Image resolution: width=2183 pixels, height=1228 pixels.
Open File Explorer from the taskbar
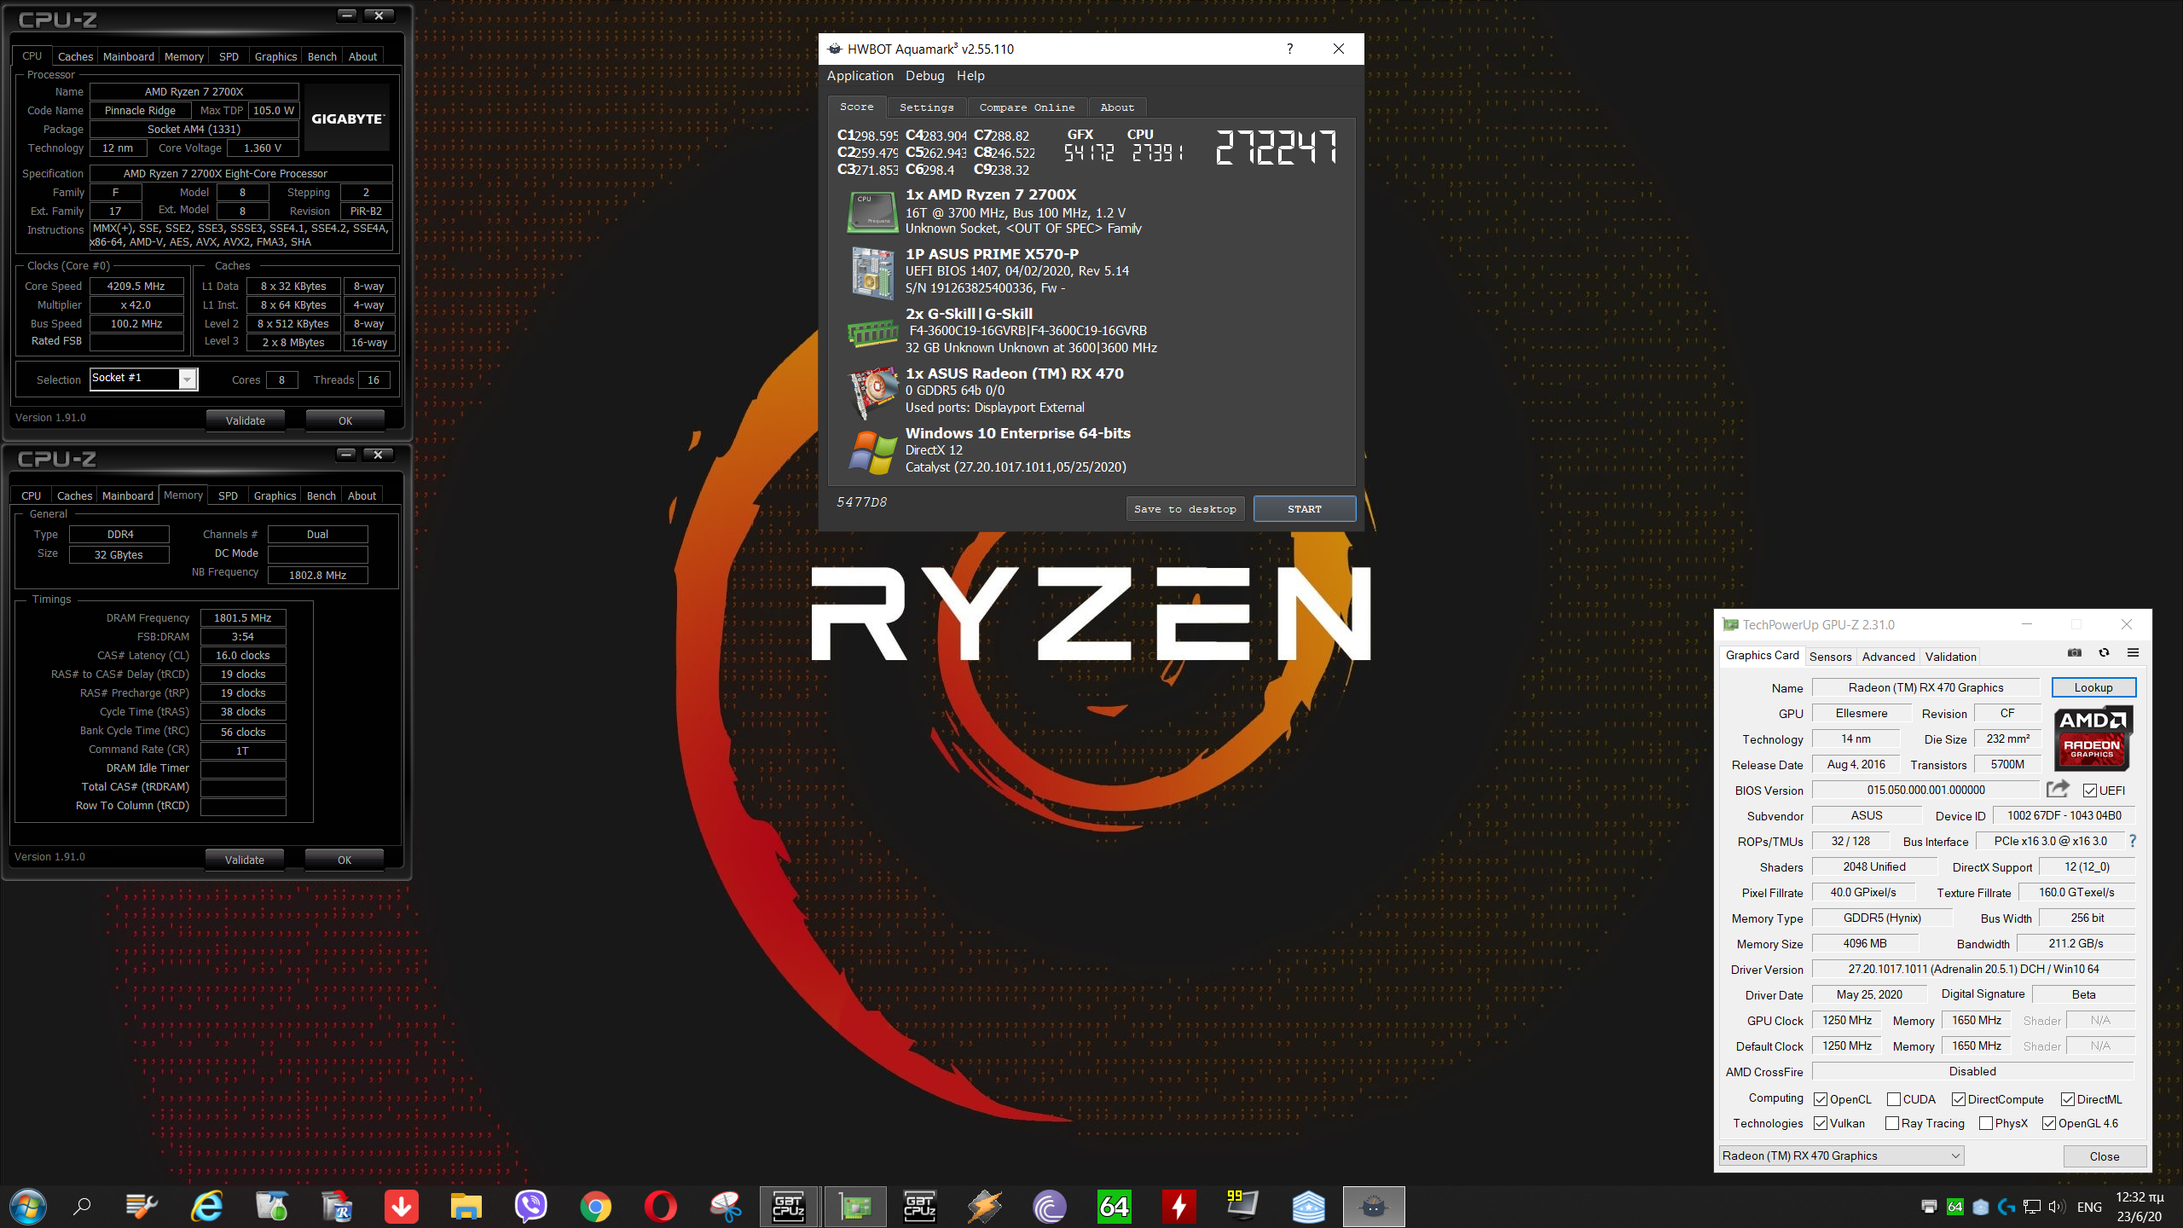466,1206
